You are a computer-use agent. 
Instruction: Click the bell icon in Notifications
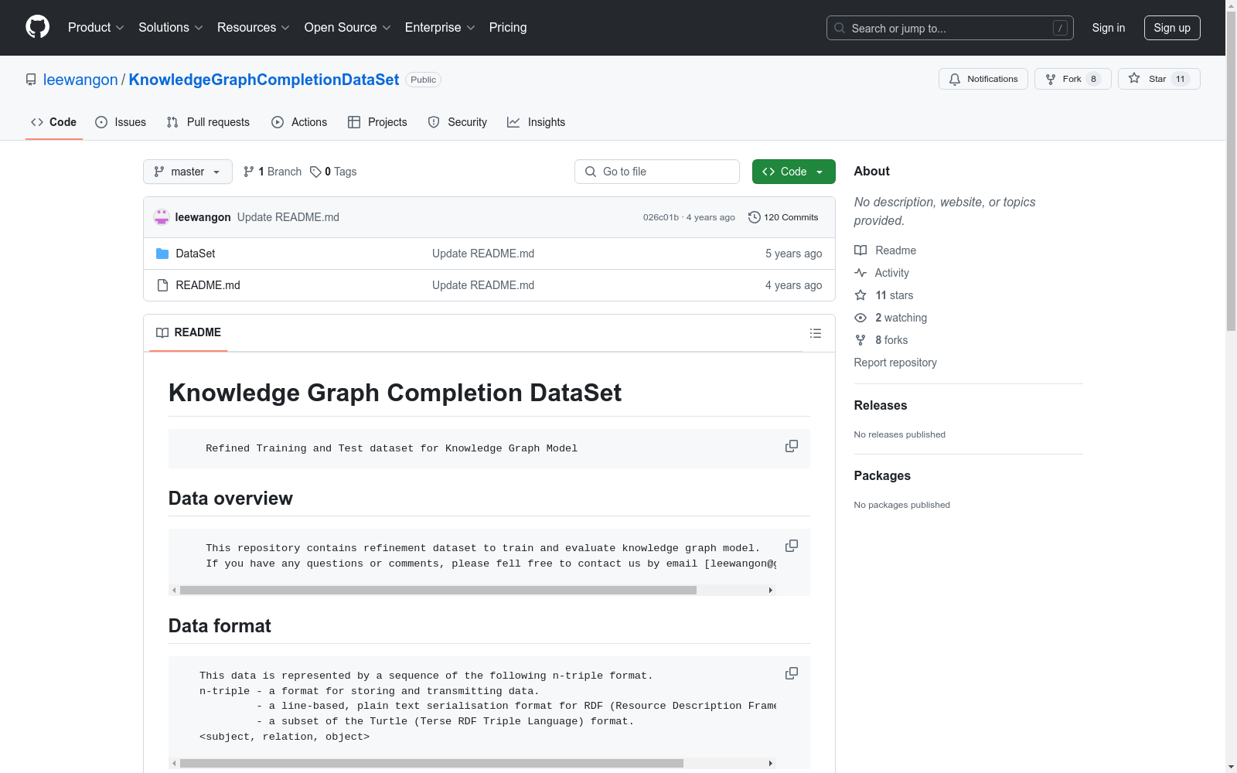(955, 79)
